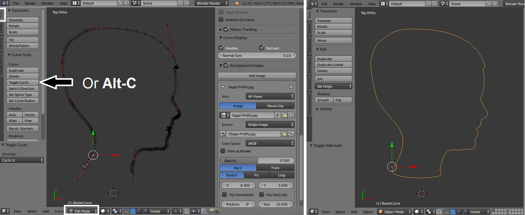Image resolution: width=525 pixels, height=215 pixels.
Task: Click the snap target grid icon in the left viewport header
Action: pyautogui.click(x=204, y=211)
